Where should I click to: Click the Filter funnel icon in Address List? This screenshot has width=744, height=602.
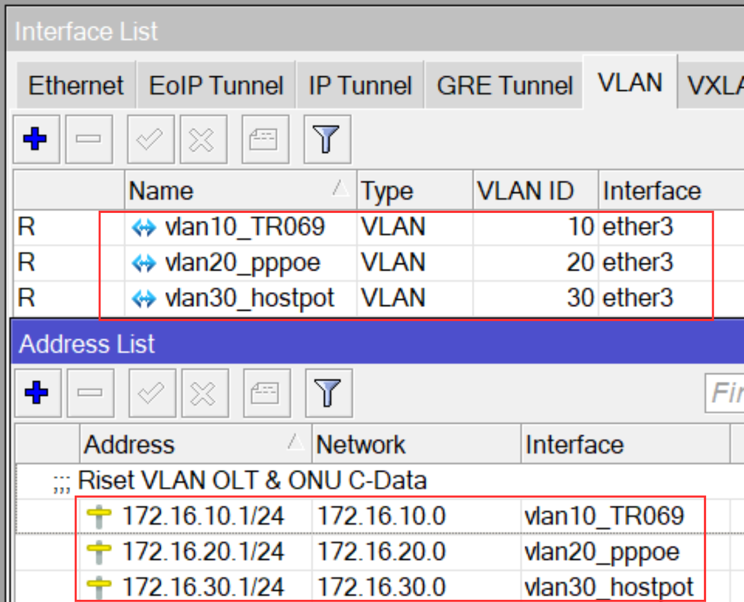[328, 392]
